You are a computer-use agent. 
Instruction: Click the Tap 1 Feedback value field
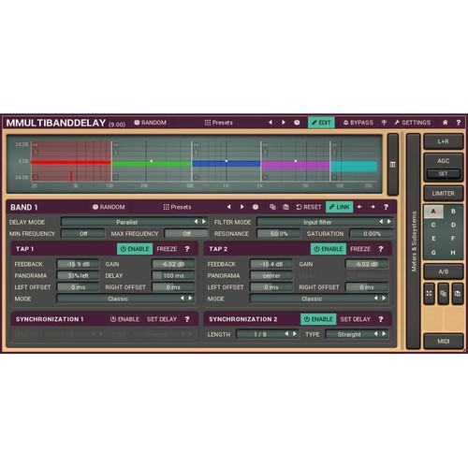tap(78, 264)
